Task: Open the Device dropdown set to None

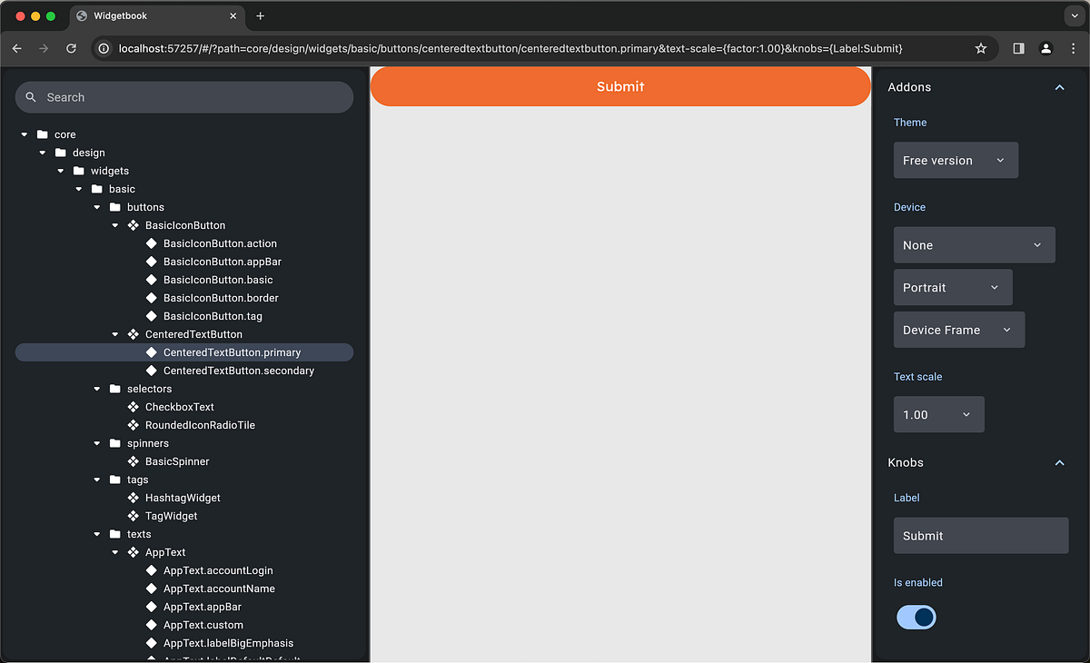Action: click(x=975, y=245)
